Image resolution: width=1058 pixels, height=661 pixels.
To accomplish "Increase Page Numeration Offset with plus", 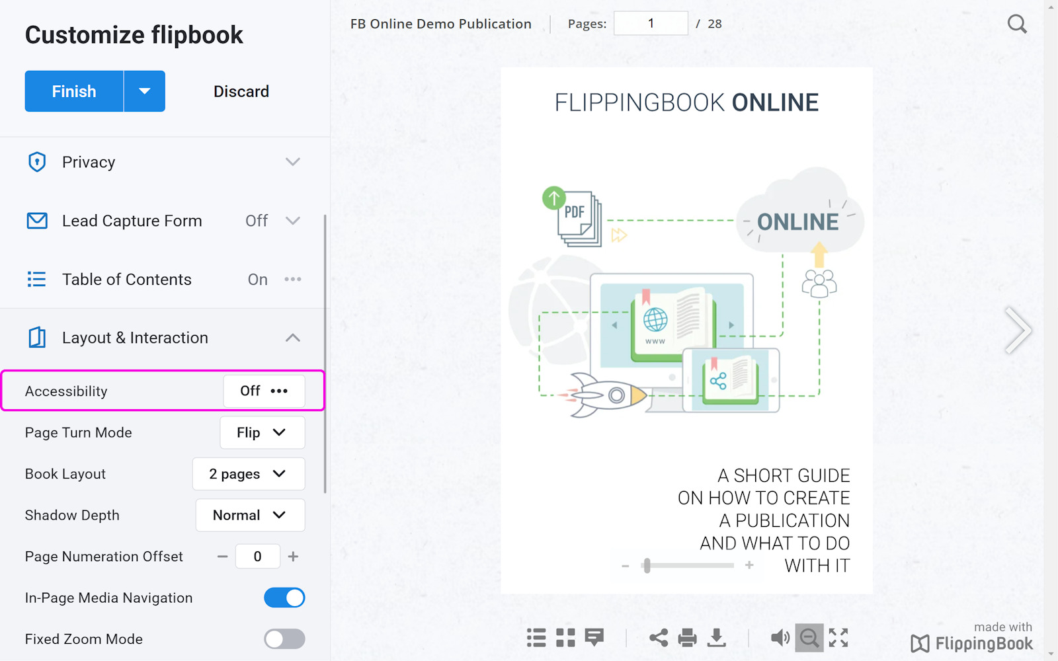I will pos(294,557).
